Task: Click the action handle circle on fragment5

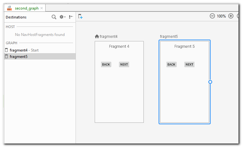Action: point(210,82)
